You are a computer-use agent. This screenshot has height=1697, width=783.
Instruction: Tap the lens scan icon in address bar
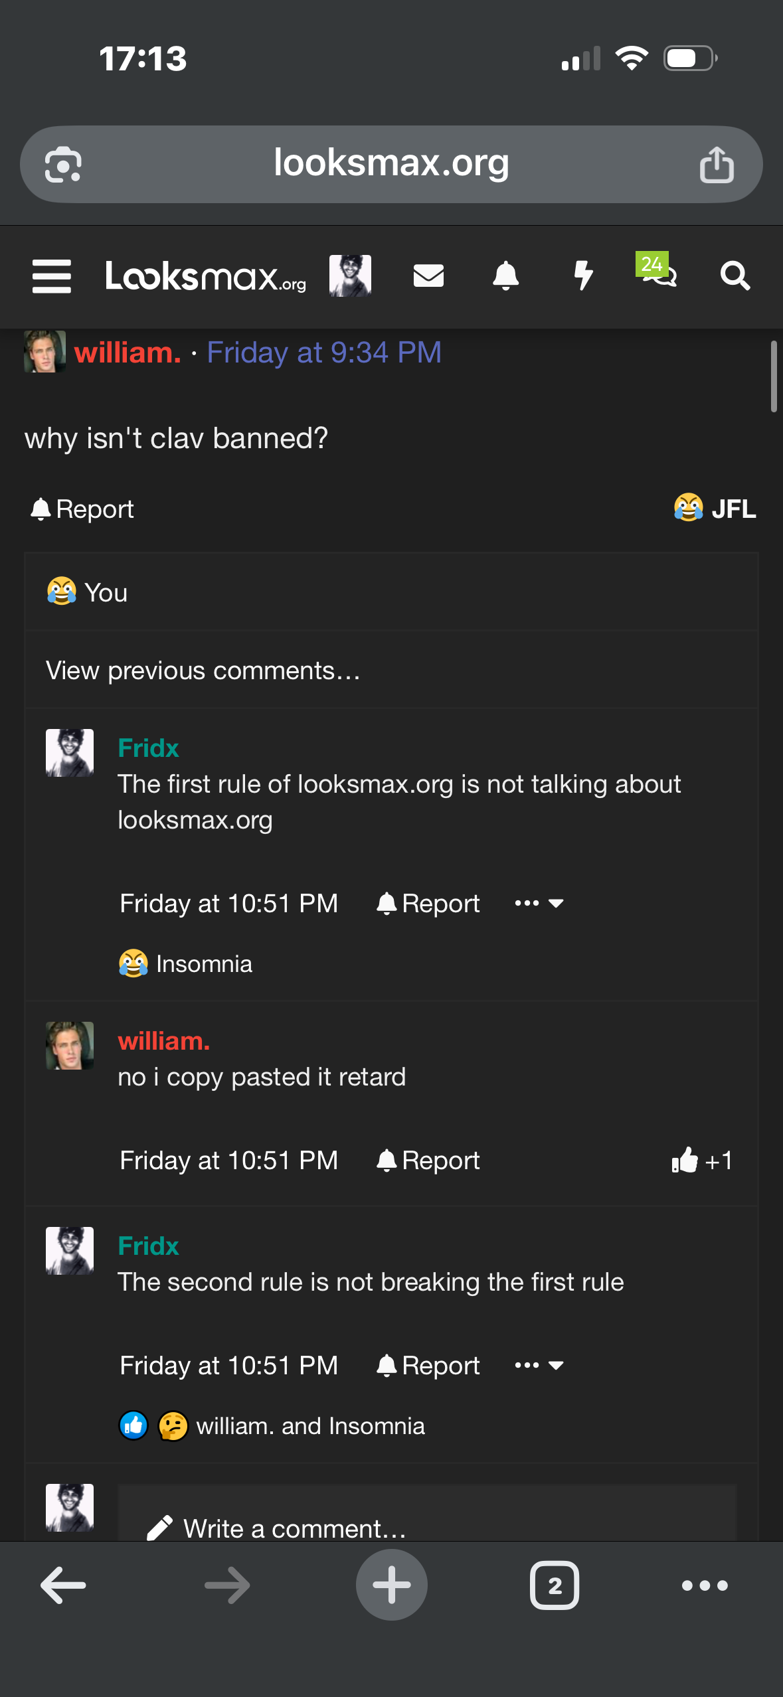tap(63, 165)
